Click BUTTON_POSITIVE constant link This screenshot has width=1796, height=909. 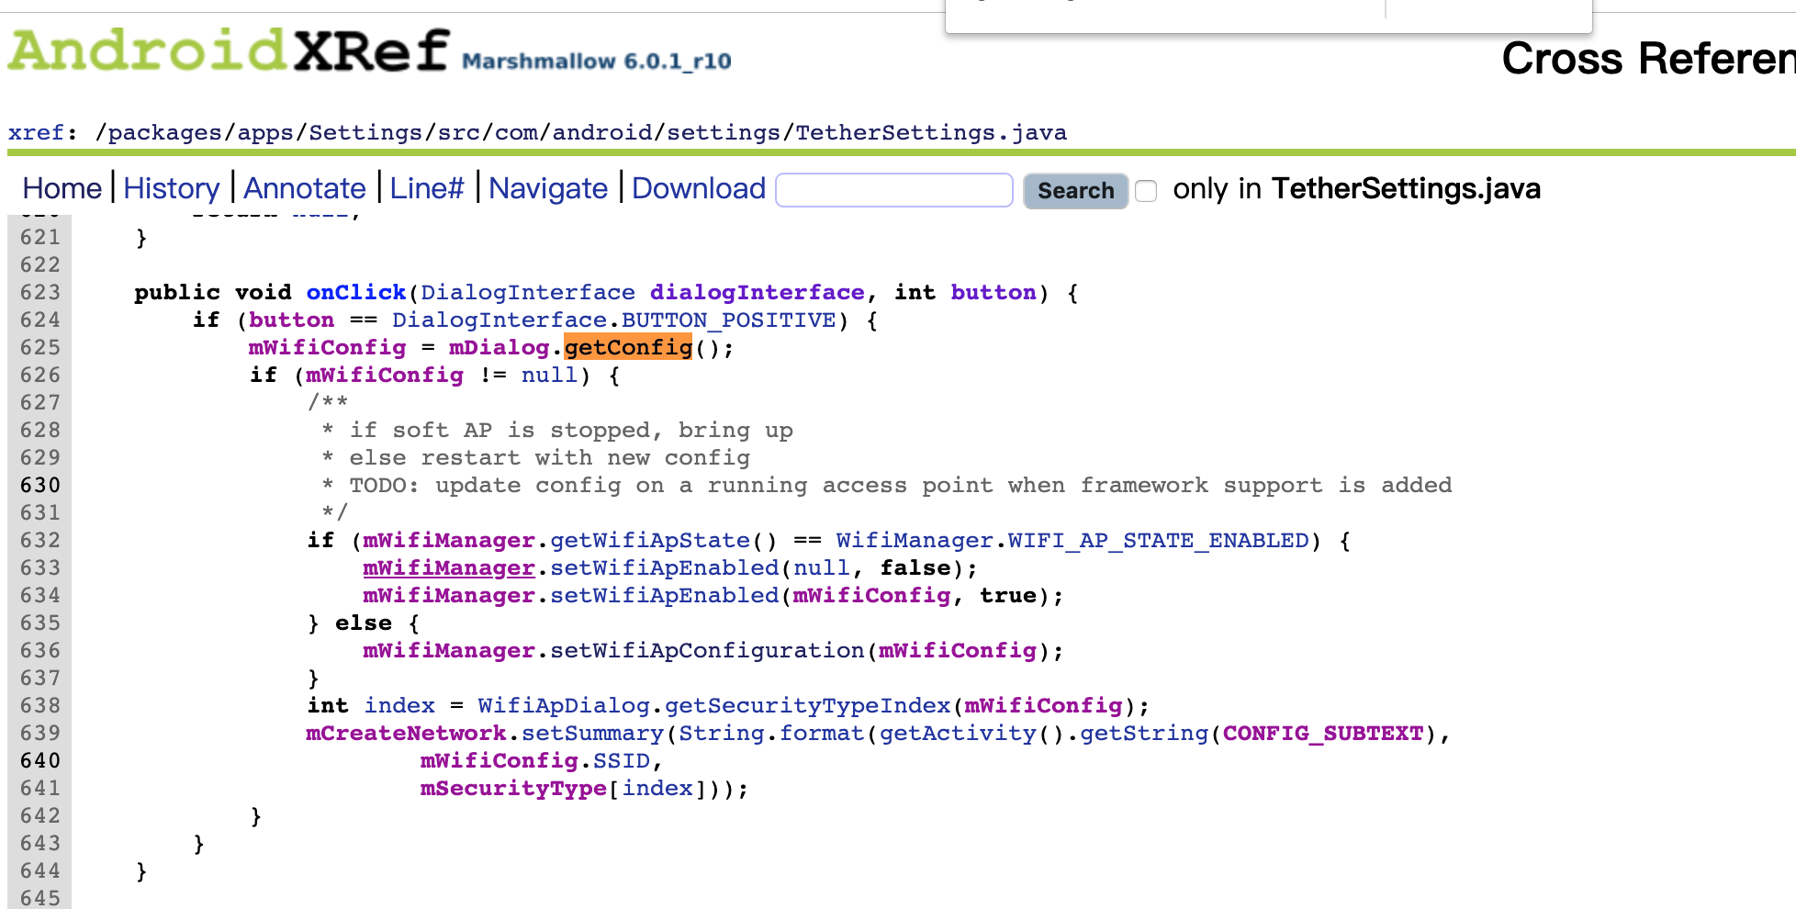(729, 320)
